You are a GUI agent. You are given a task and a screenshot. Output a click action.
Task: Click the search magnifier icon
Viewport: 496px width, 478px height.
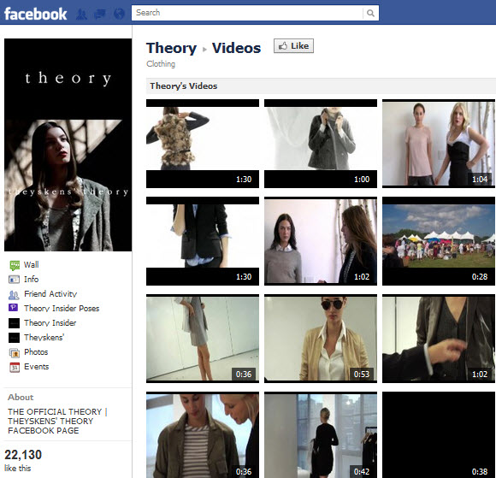coord(370,13)
